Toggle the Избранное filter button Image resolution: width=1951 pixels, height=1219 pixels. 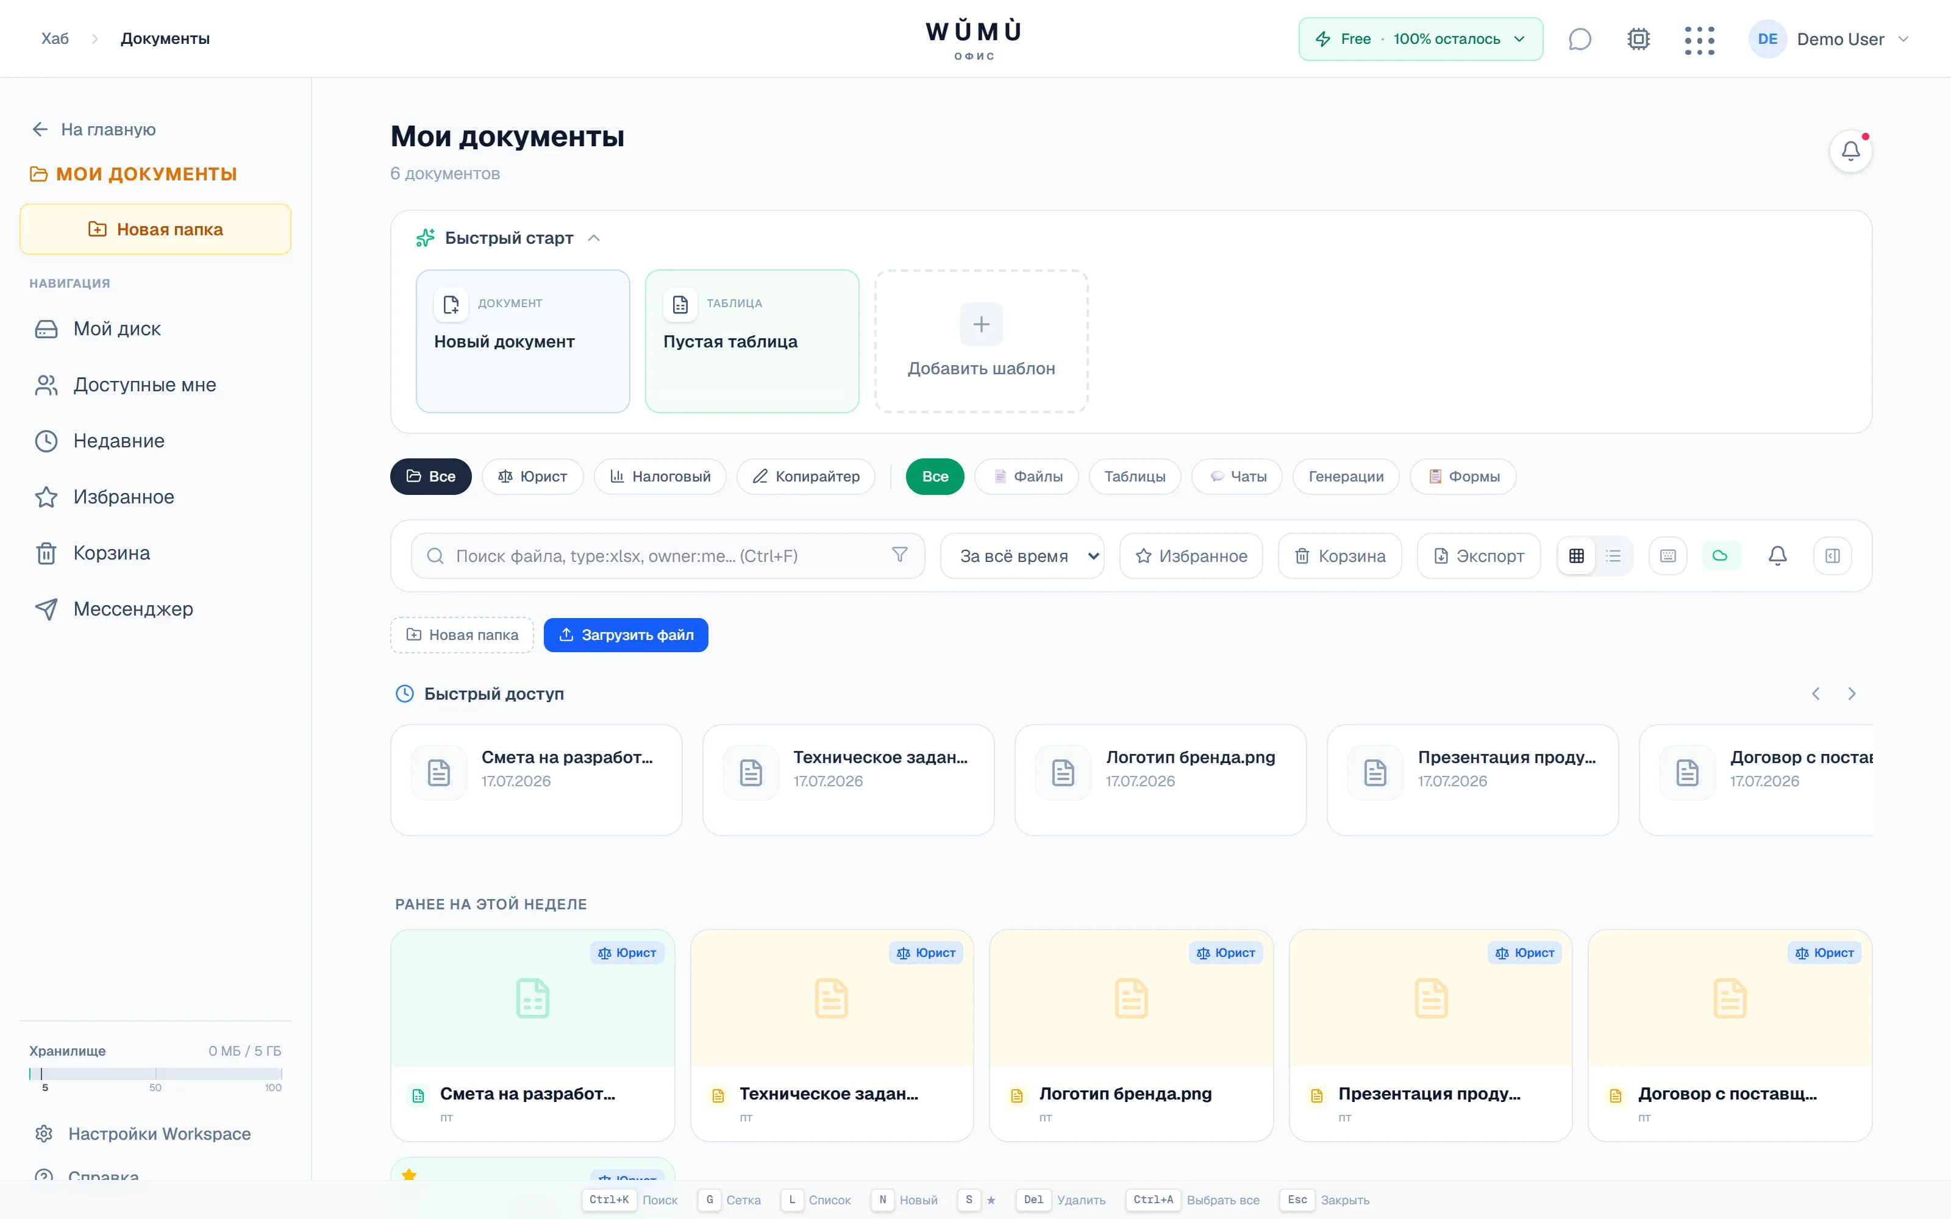coord(1191,555)
